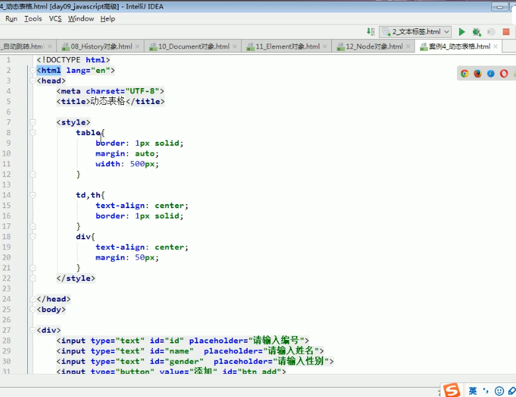The image size is (516, 397).
Task: Start debugging with the bug icon
Action: tap(476, 32)
